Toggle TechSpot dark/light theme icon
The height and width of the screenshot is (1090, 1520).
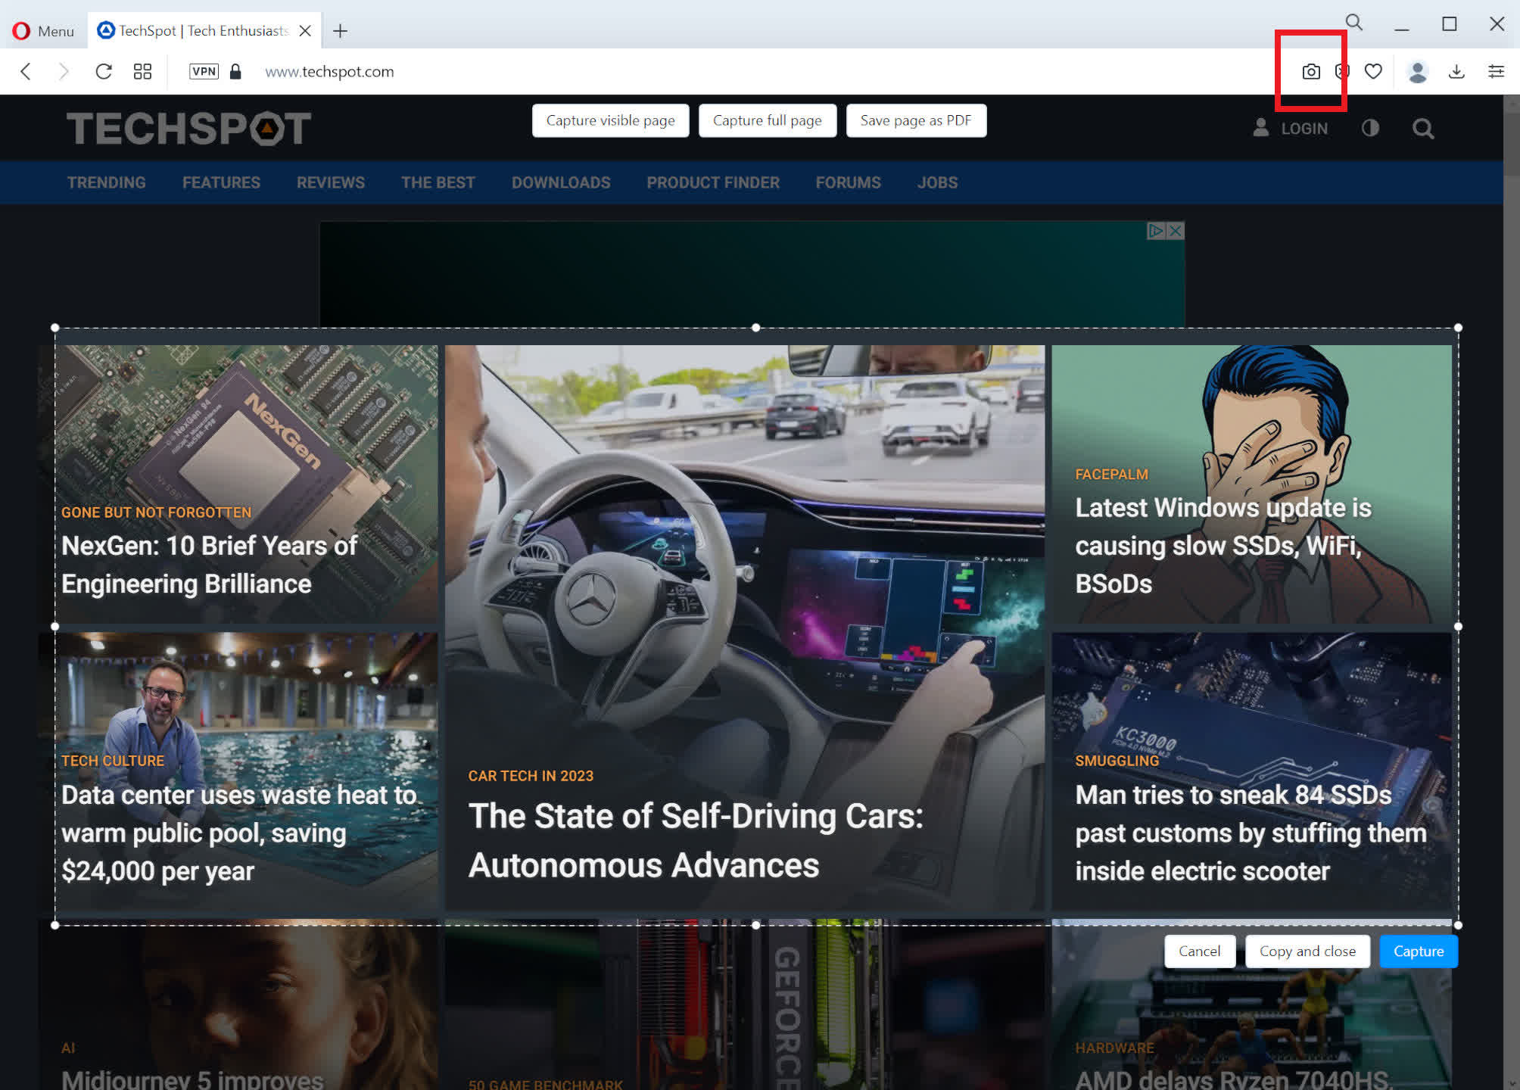coord(1370,128)
